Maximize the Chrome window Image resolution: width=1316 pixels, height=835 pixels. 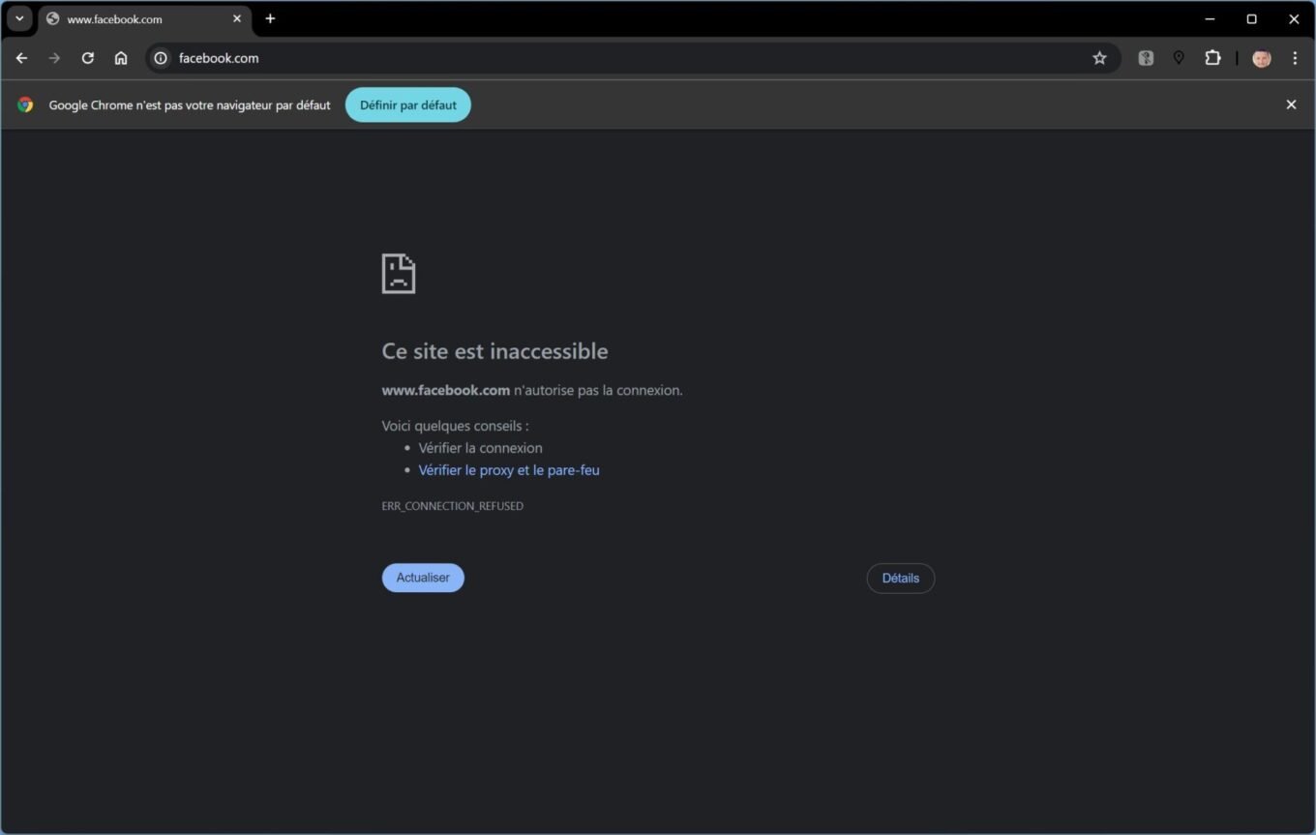(x=1251, y=18)
